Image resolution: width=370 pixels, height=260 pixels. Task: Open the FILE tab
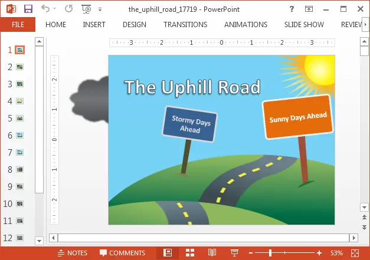(18, 25)
